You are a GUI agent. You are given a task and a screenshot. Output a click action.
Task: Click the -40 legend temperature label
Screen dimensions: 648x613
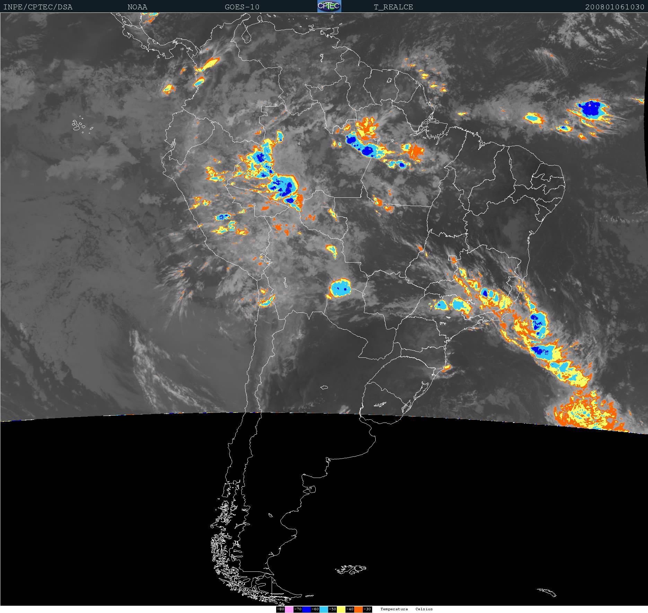pyautogui.click(x=350, y=609)
